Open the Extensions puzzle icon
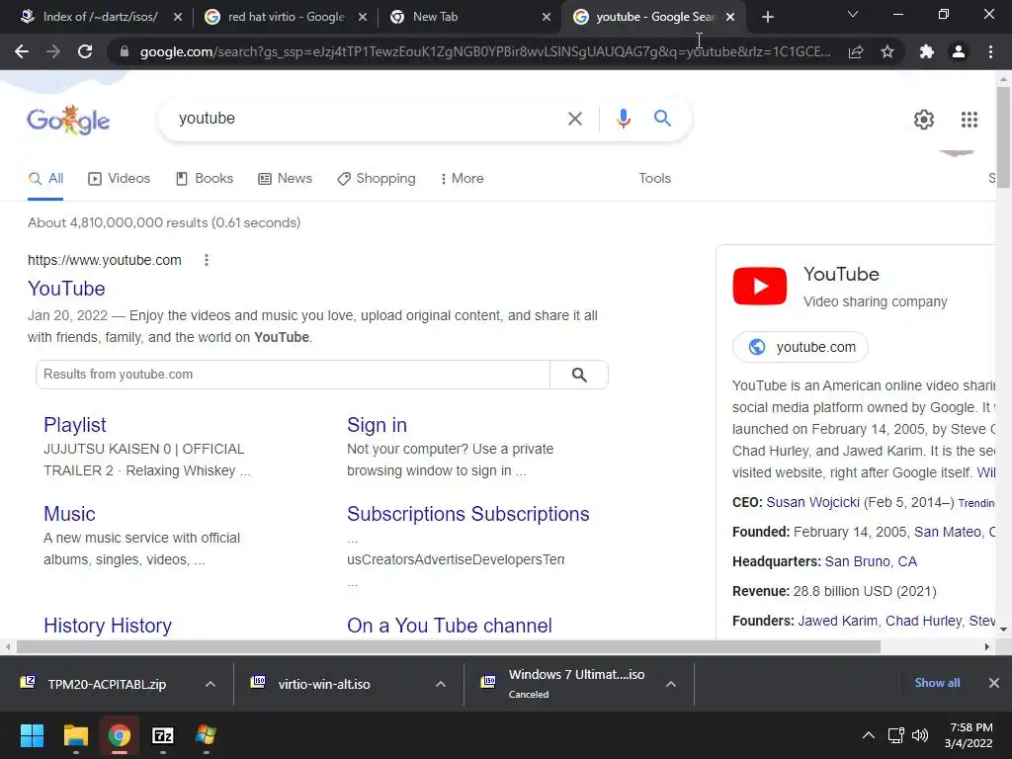 click(927, 51)
